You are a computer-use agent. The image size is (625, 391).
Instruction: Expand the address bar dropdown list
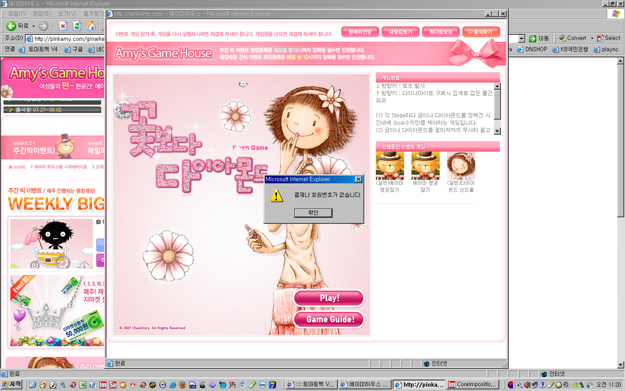(x=522, y=39)
